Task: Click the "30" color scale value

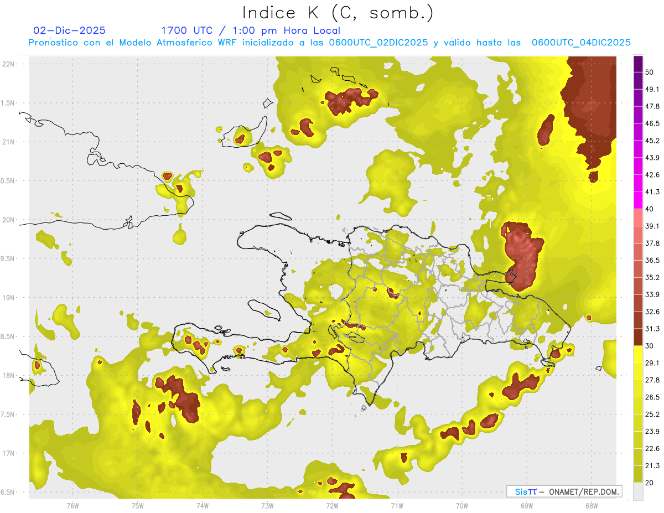Action: pos(650,346)
